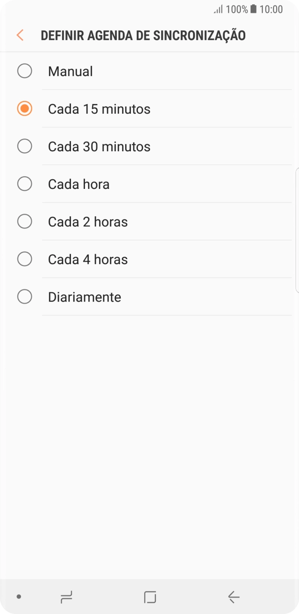Deselect the Cada 15 minutos radio button
The image size is (299, 614).
coord(24,108)
